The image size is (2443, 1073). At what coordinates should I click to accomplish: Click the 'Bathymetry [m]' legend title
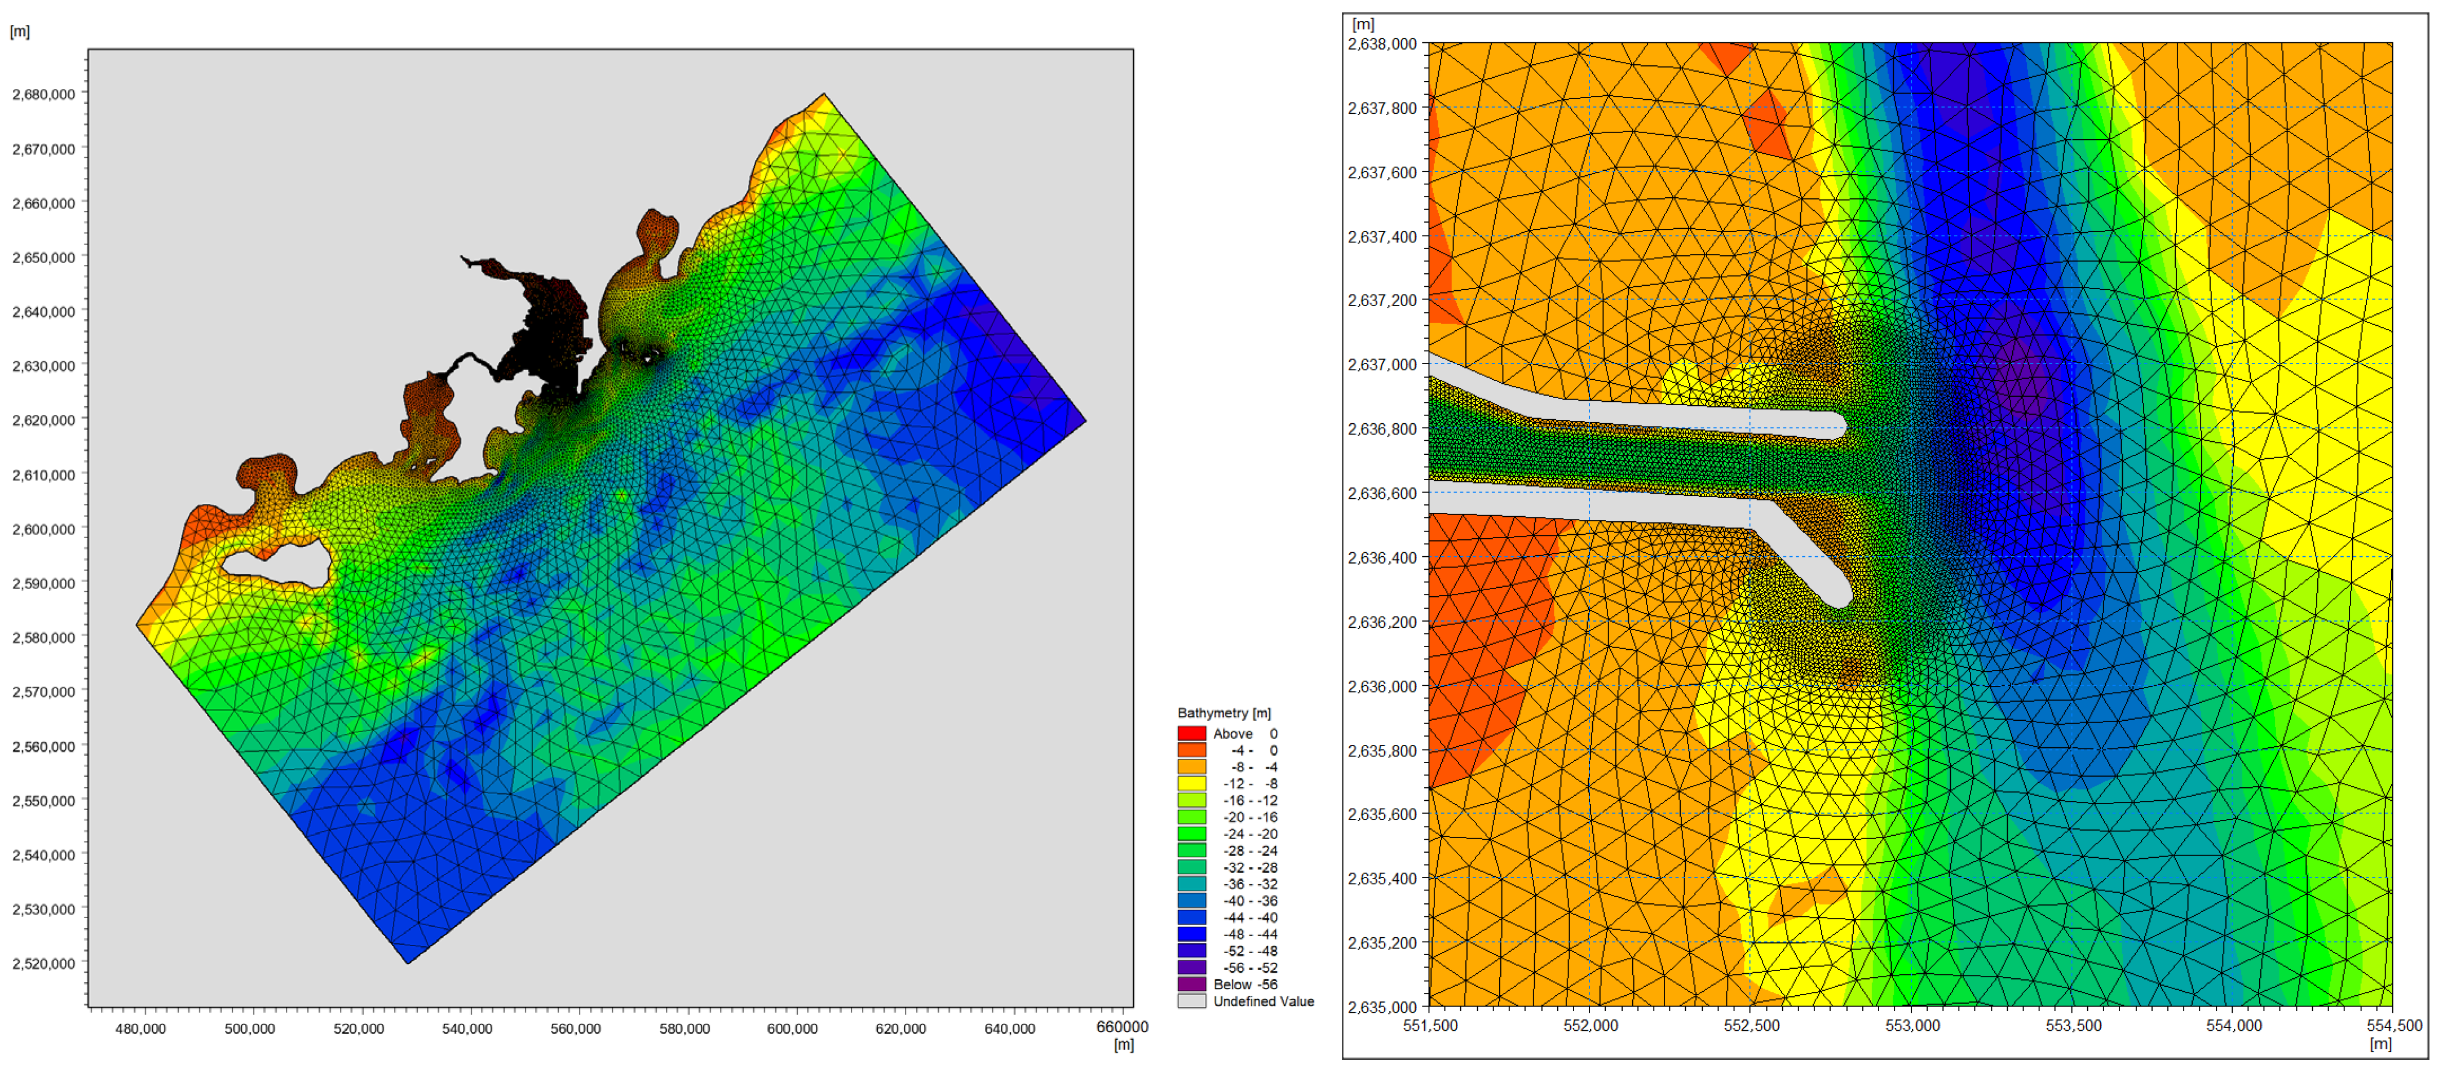click(1223, 713)
